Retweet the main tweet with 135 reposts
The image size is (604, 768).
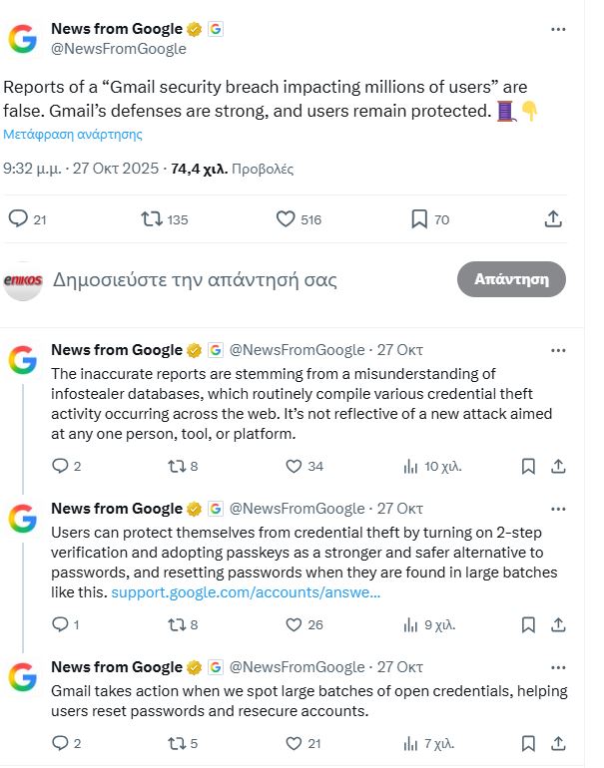click(x=152, y=219)
